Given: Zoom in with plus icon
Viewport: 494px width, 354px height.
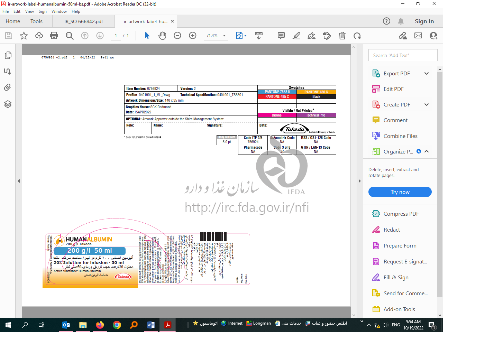Looking at the screenshot, I should (193, 36).
